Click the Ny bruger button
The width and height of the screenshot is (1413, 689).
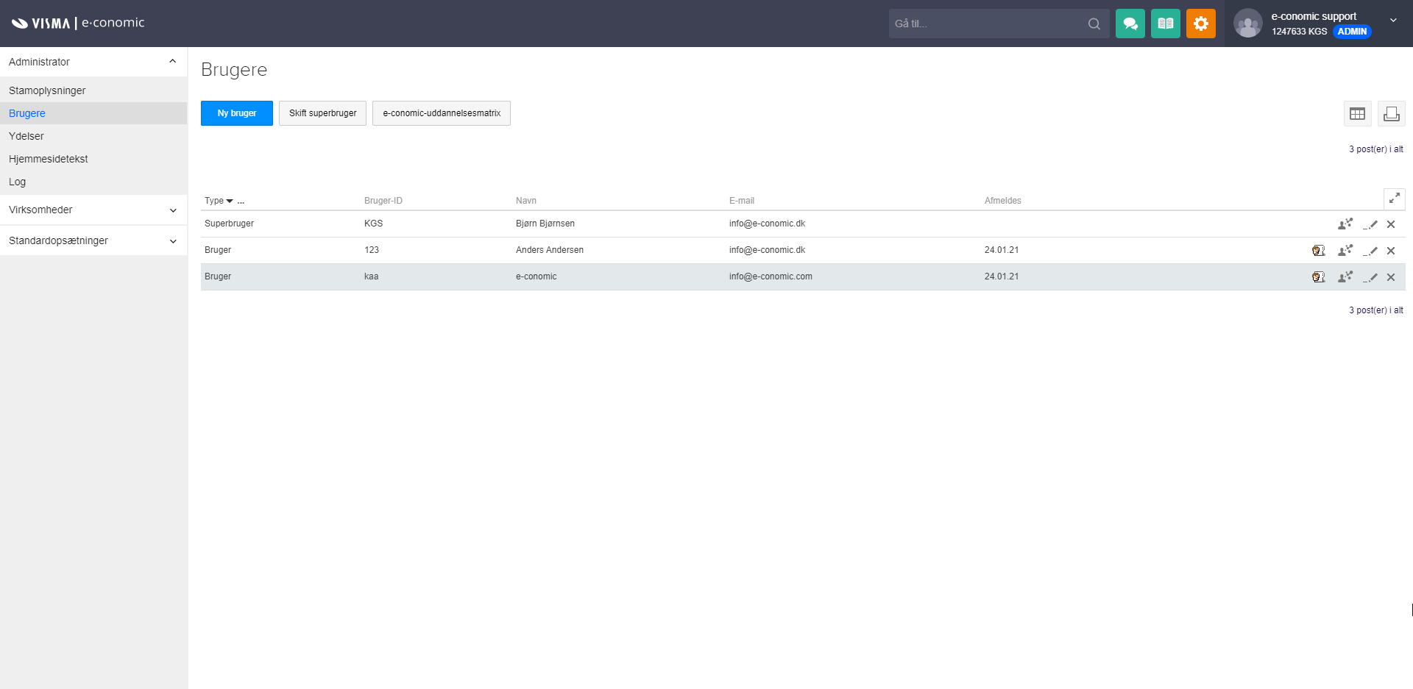pos(236,113)
